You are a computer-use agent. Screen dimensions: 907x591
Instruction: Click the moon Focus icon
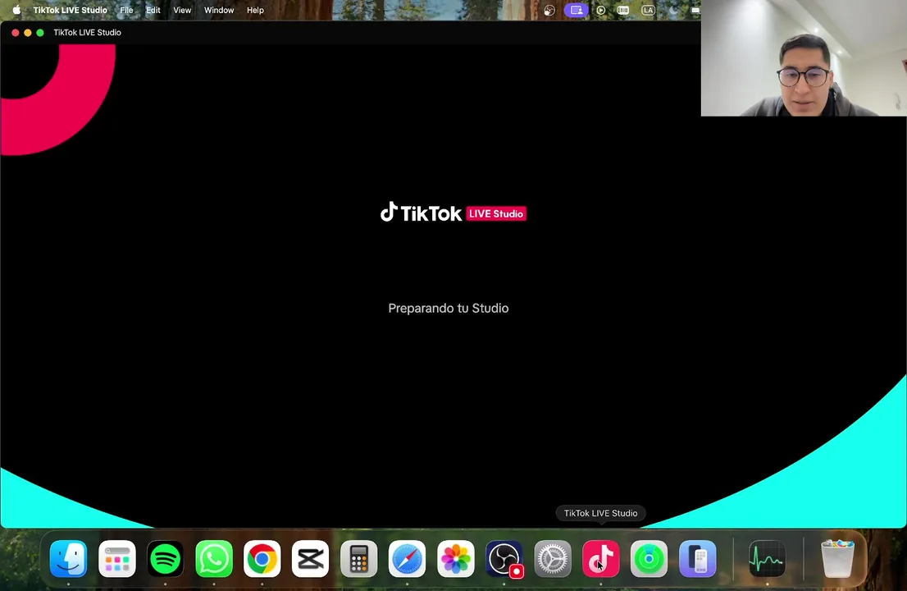pyautogui.click(x=673, y=10)
